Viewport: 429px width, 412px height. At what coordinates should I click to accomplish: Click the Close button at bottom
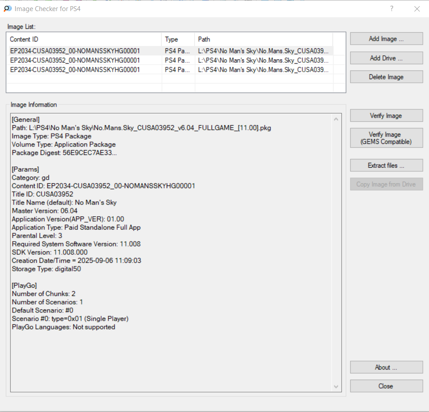pyautogui.click(x=386, y=386)
